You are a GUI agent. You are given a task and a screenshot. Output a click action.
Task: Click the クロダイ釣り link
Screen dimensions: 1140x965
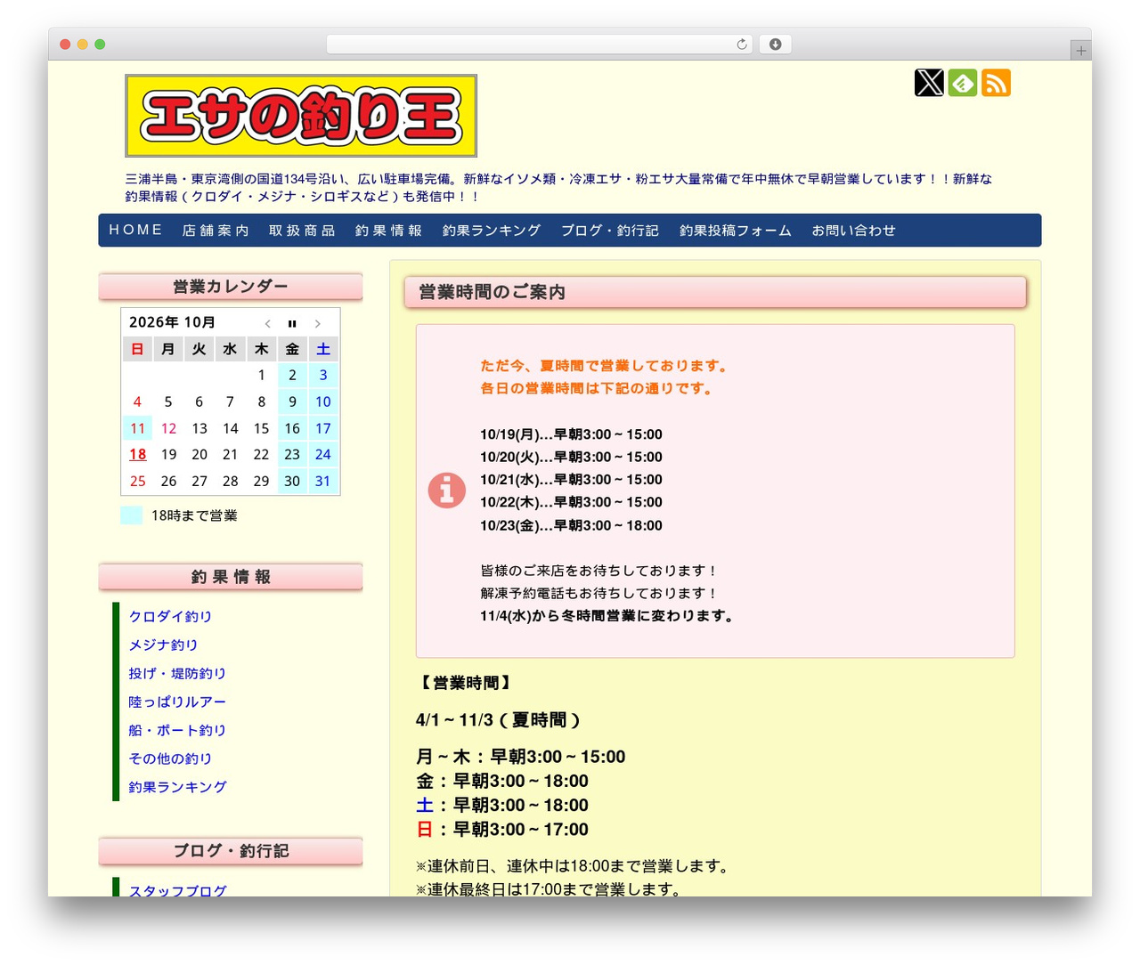pos(170,616)
